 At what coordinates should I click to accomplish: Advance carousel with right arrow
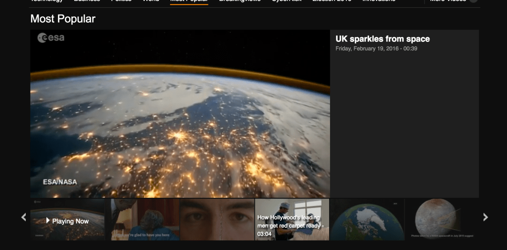(486, 217)
